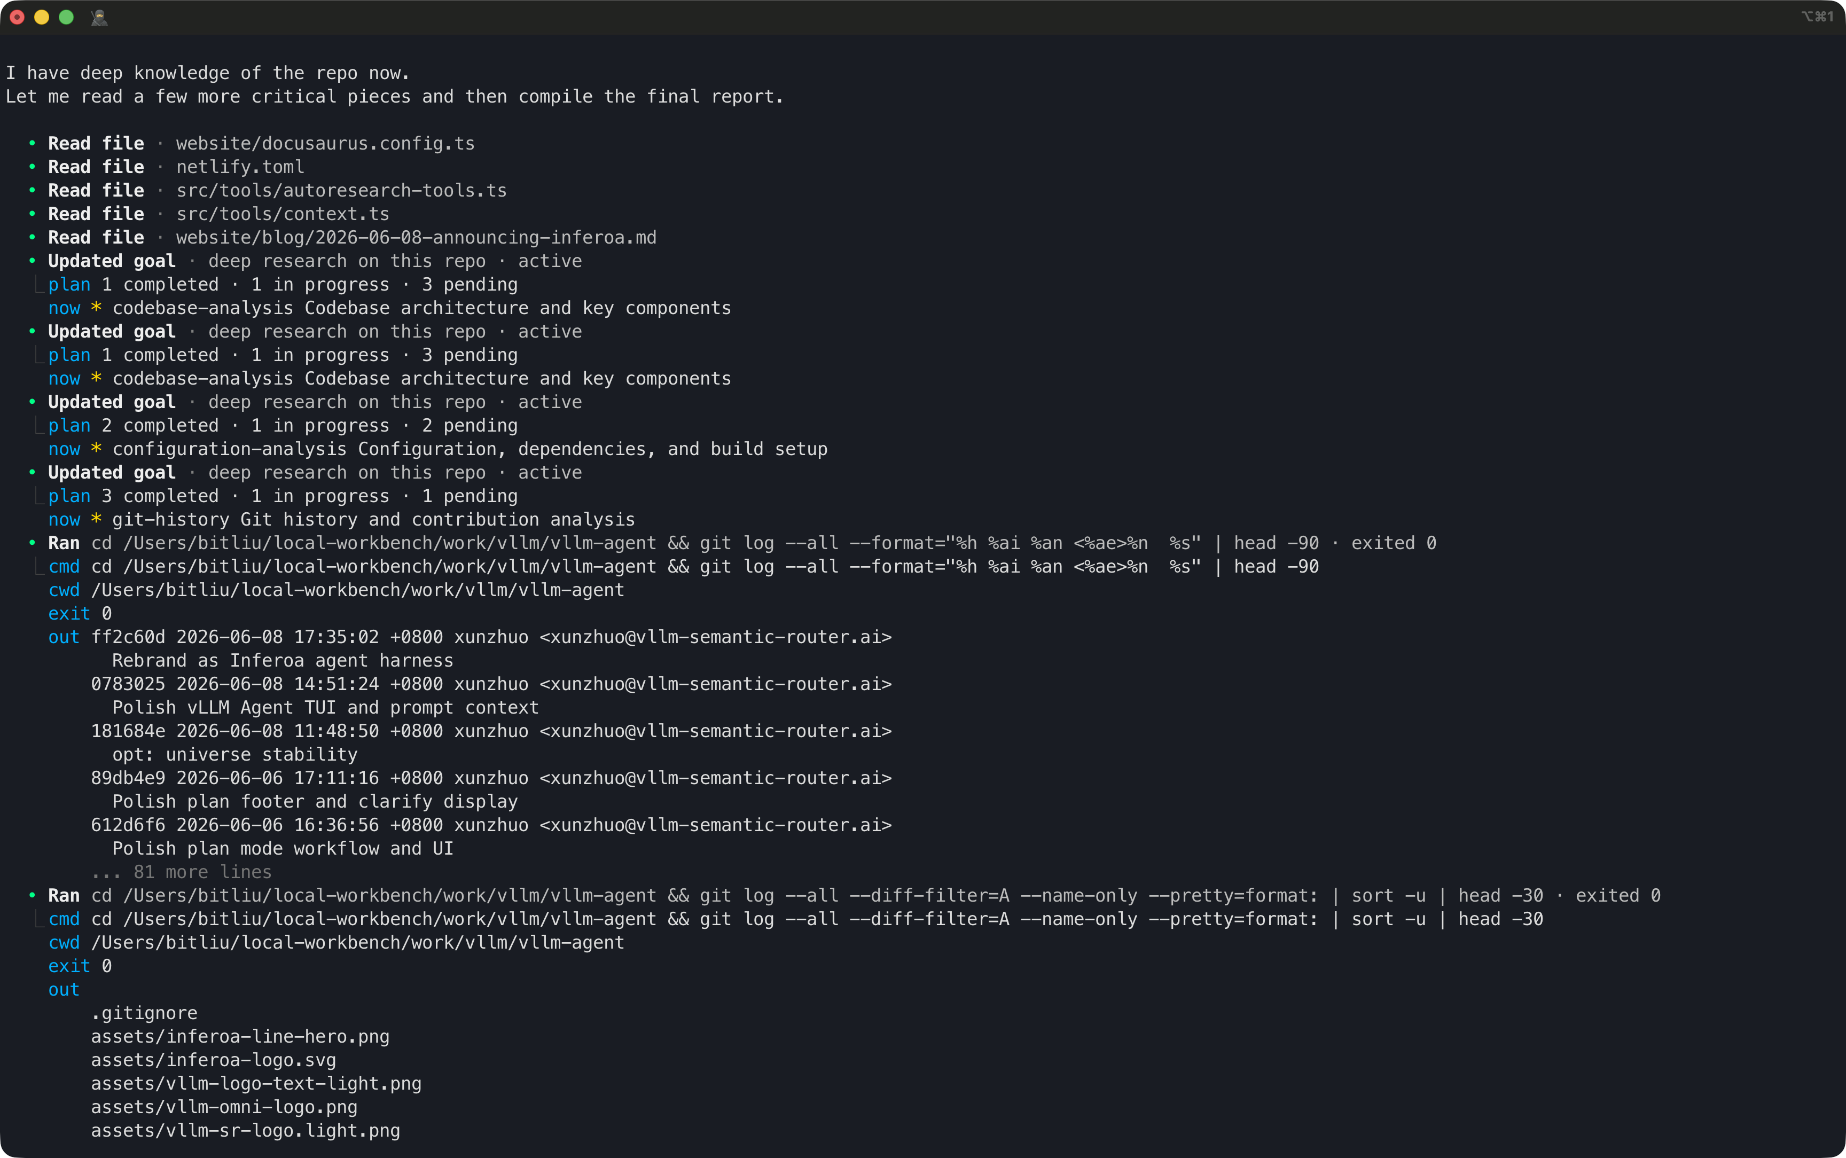The height and width of the screenshot is (1158, 1846).
Task: Click the ninja icon in the title bar
Action: 99,17
